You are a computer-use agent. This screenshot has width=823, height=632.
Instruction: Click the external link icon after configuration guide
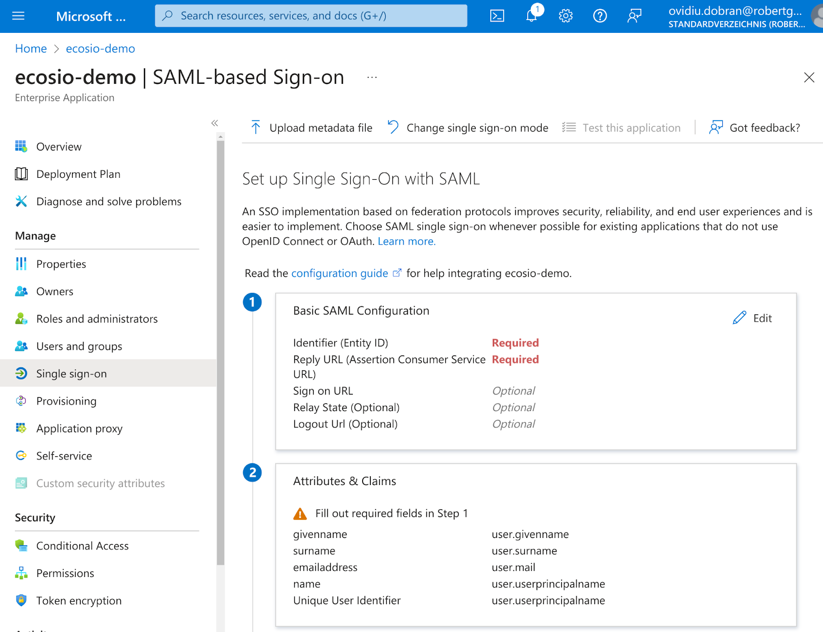[397, 273]
